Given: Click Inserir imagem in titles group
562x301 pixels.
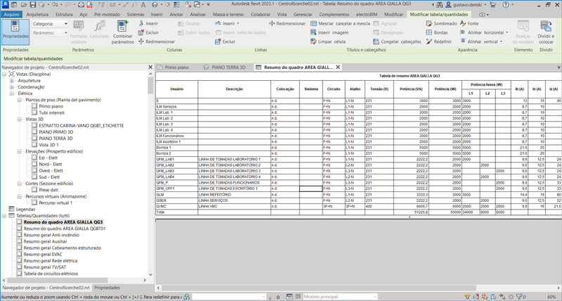Looking at the screenshot, I should click(333, 32).
